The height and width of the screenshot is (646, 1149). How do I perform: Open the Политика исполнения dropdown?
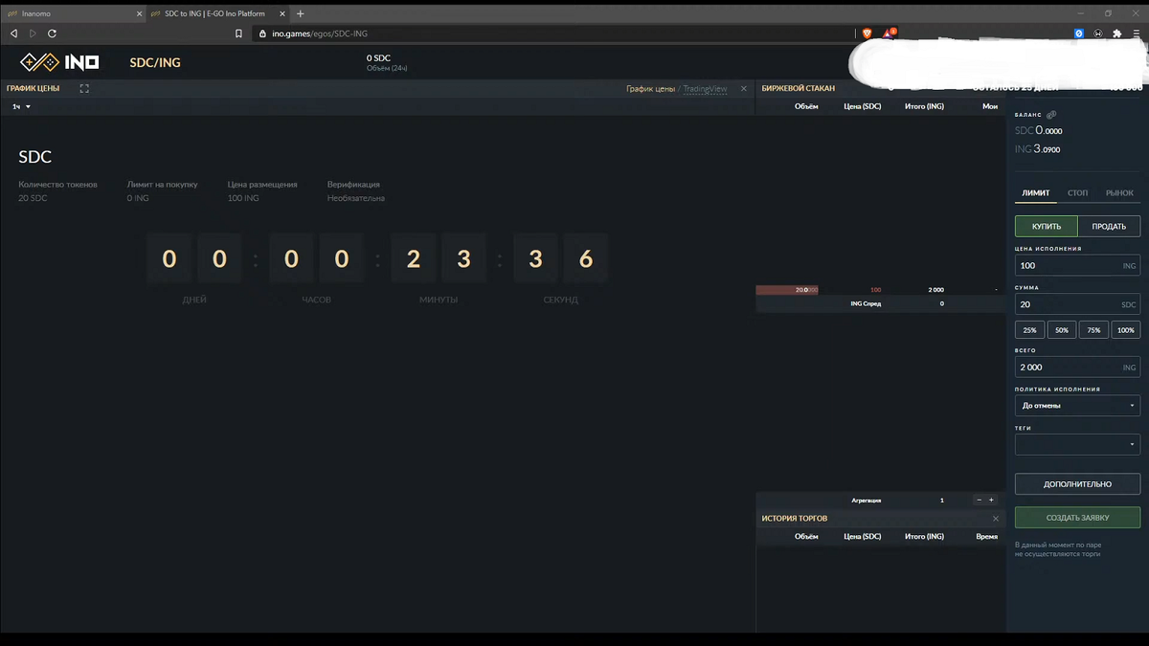coord(1077,406)
